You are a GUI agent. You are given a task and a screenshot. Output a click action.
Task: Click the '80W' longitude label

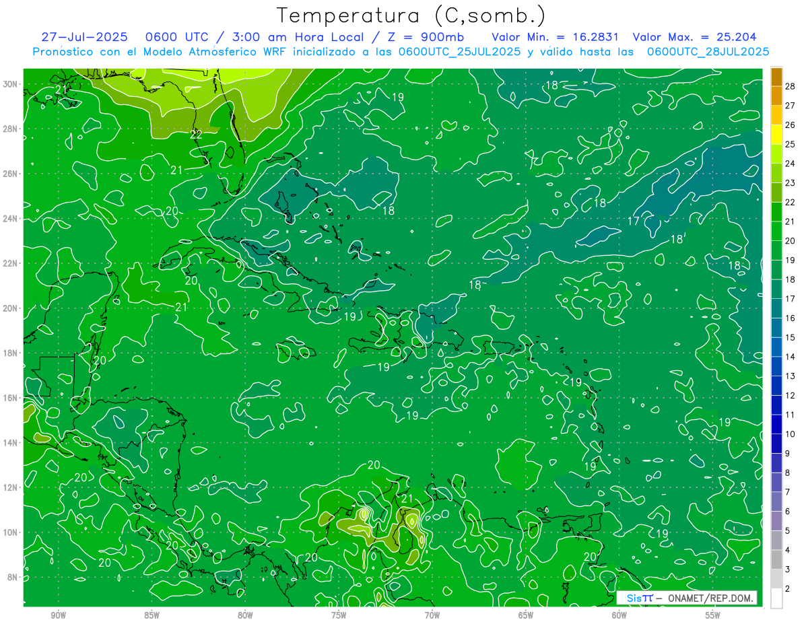click(x=245, y=615)
